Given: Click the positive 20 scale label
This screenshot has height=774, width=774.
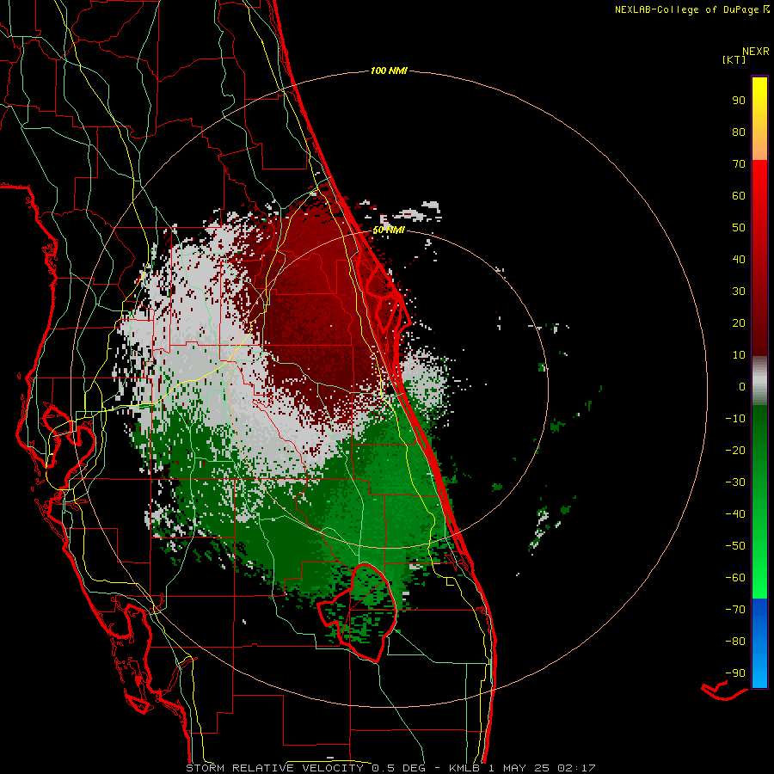Looking at the screenshot, I should pos(739,322).
